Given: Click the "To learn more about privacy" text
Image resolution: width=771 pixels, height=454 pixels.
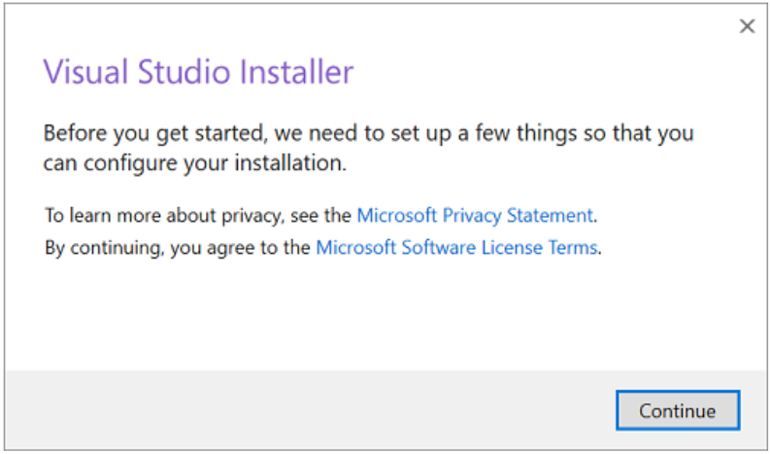Looking at the screenshot, I should [x=199, y=215].
